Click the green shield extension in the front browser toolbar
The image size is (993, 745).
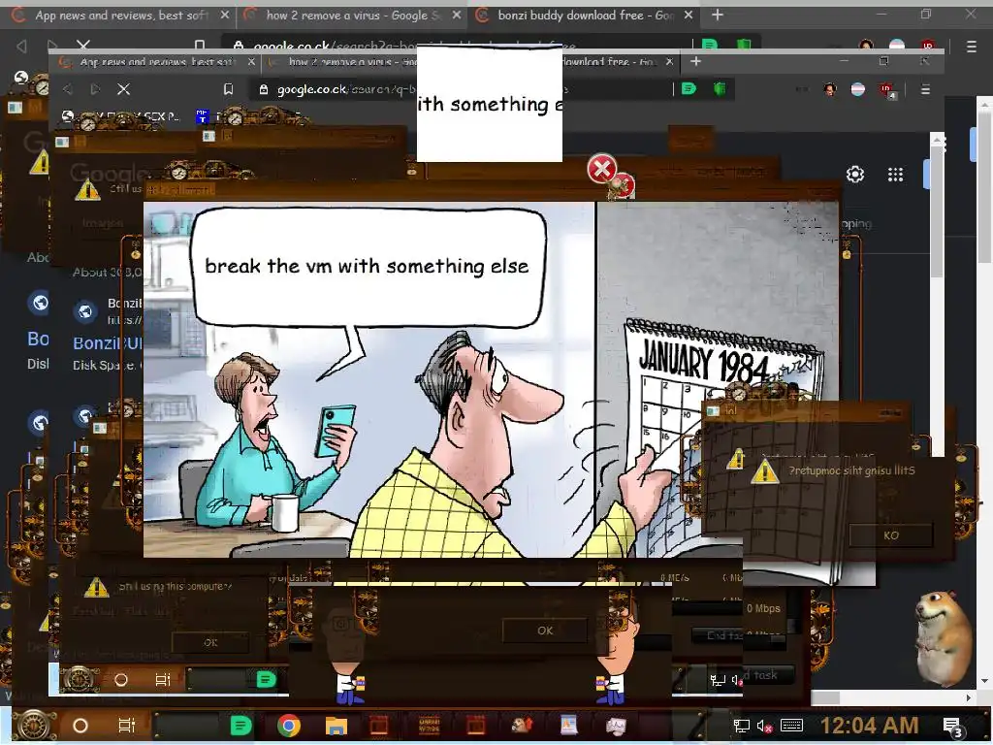pos(720,88)
